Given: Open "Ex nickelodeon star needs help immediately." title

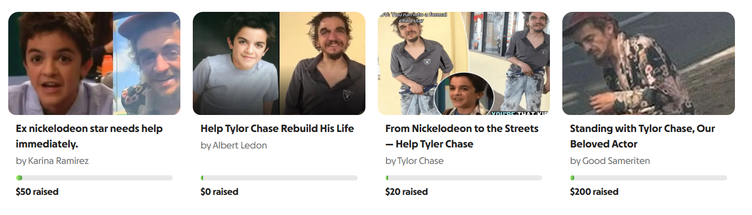Looking at the screenshot, I should (89, 136).
